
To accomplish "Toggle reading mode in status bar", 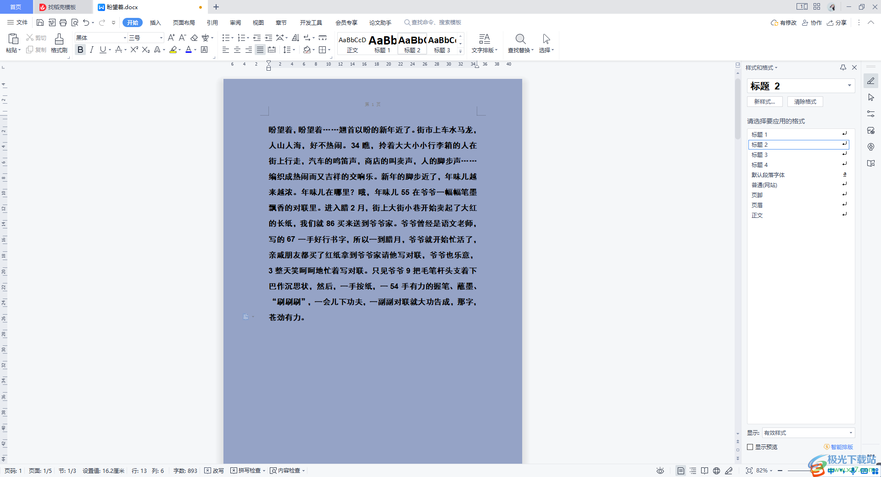I will 704,471.
